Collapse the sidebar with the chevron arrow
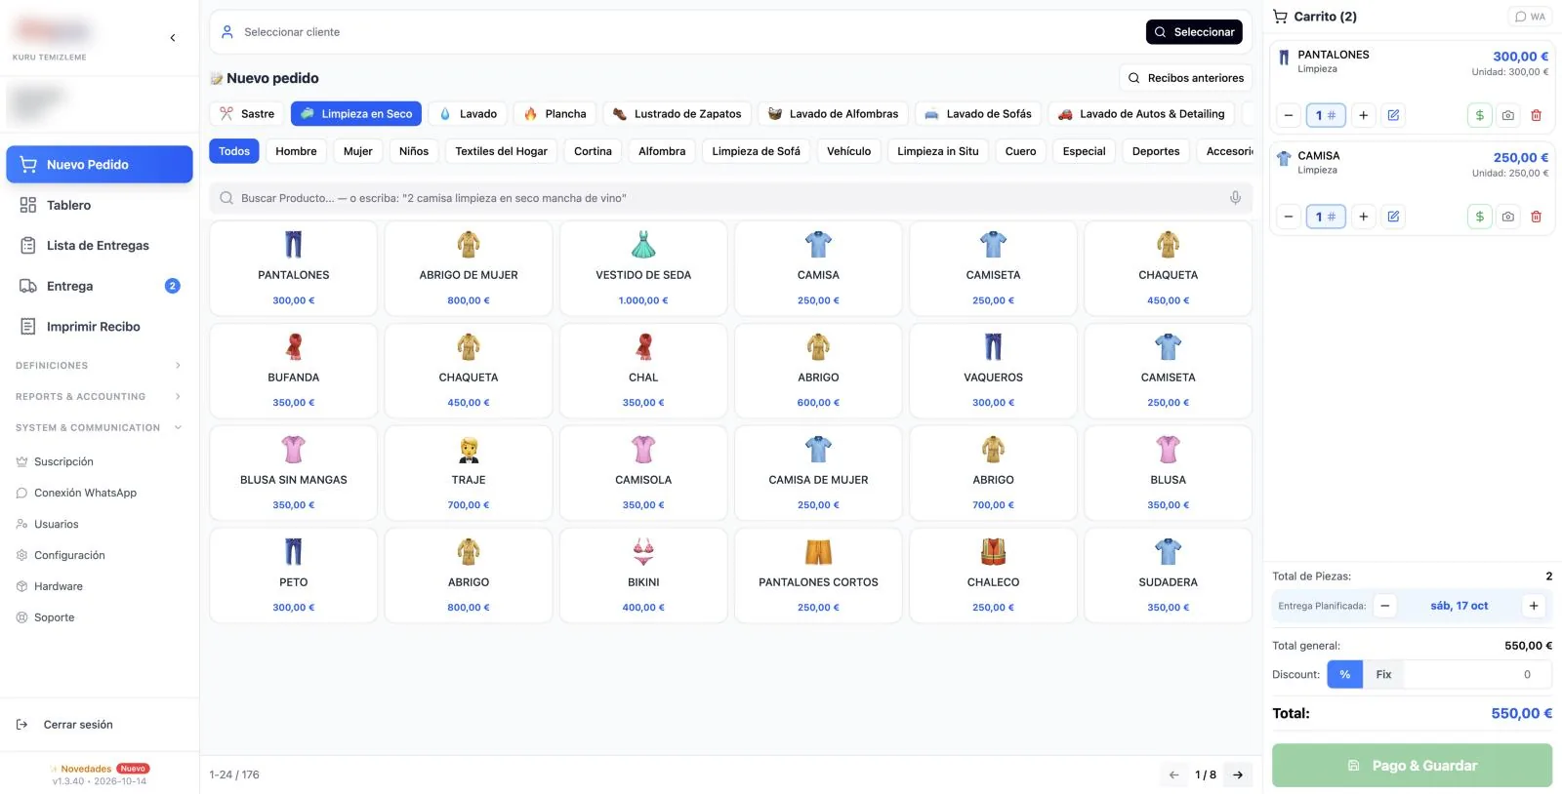 173,38
